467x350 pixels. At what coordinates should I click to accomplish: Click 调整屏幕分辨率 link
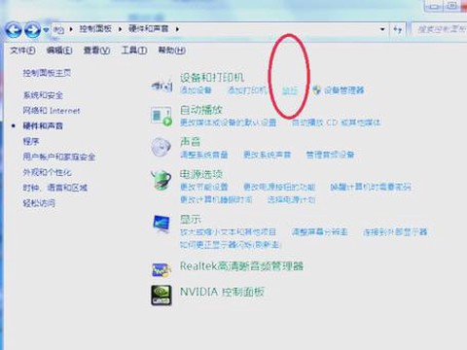pyautogui.click(x=319, y=232)
